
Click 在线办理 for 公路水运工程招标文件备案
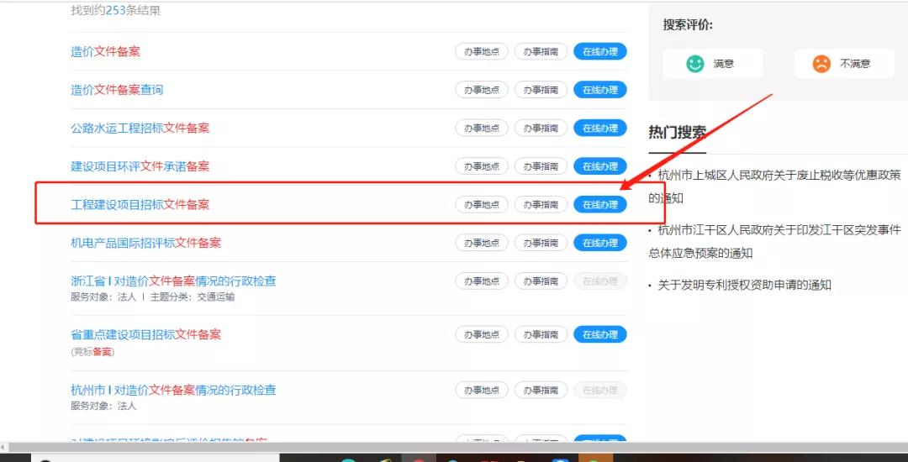[600, 128]
